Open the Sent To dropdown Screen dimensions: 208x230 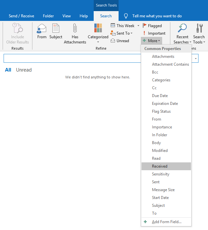(x=131, y=33)
